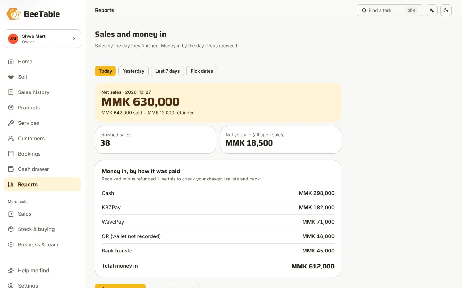Screen dimensions: 462x288
Task: Select the Today date filter
Action: [105, 71]
